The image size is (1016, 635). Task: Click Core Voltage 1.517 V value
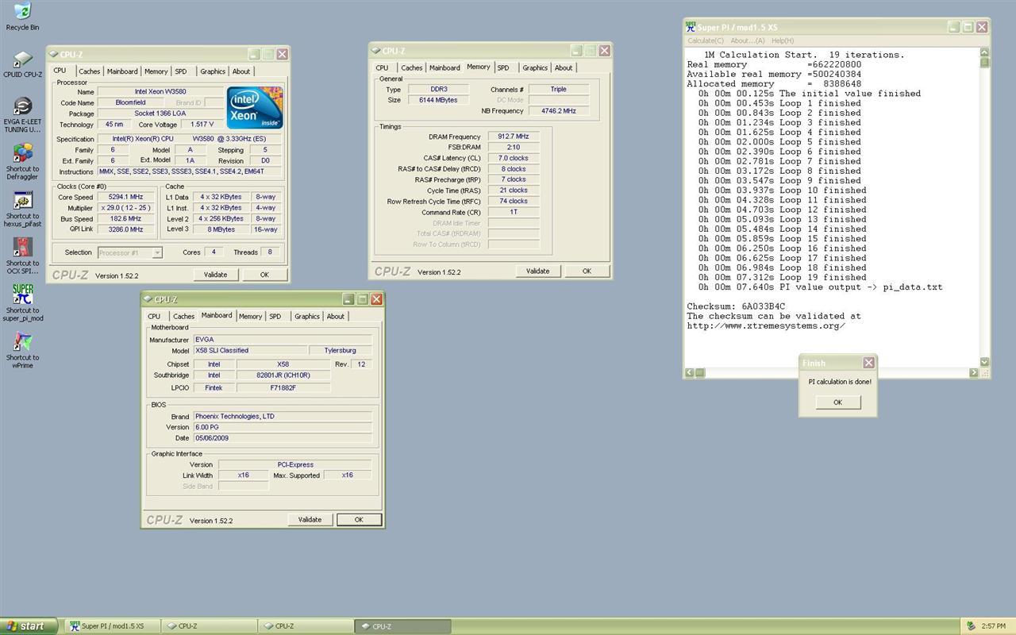202,125
